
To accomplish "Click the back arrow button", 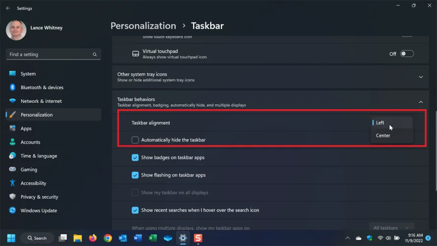I will [8, 8].
